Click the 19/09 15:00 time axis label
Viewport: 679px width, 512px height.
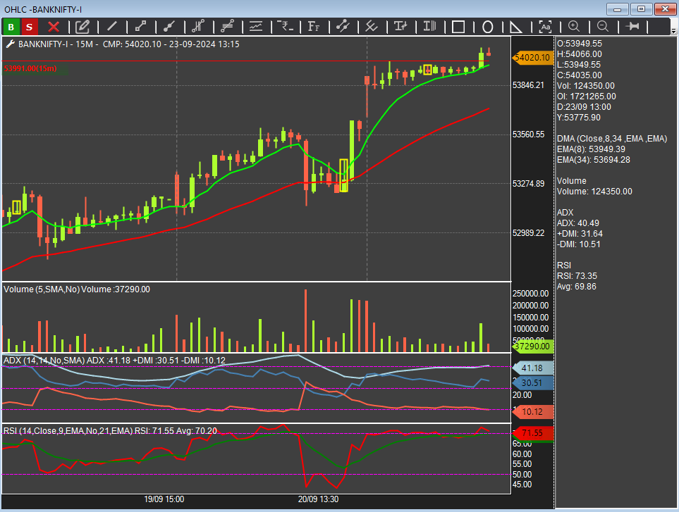(164, 499)
